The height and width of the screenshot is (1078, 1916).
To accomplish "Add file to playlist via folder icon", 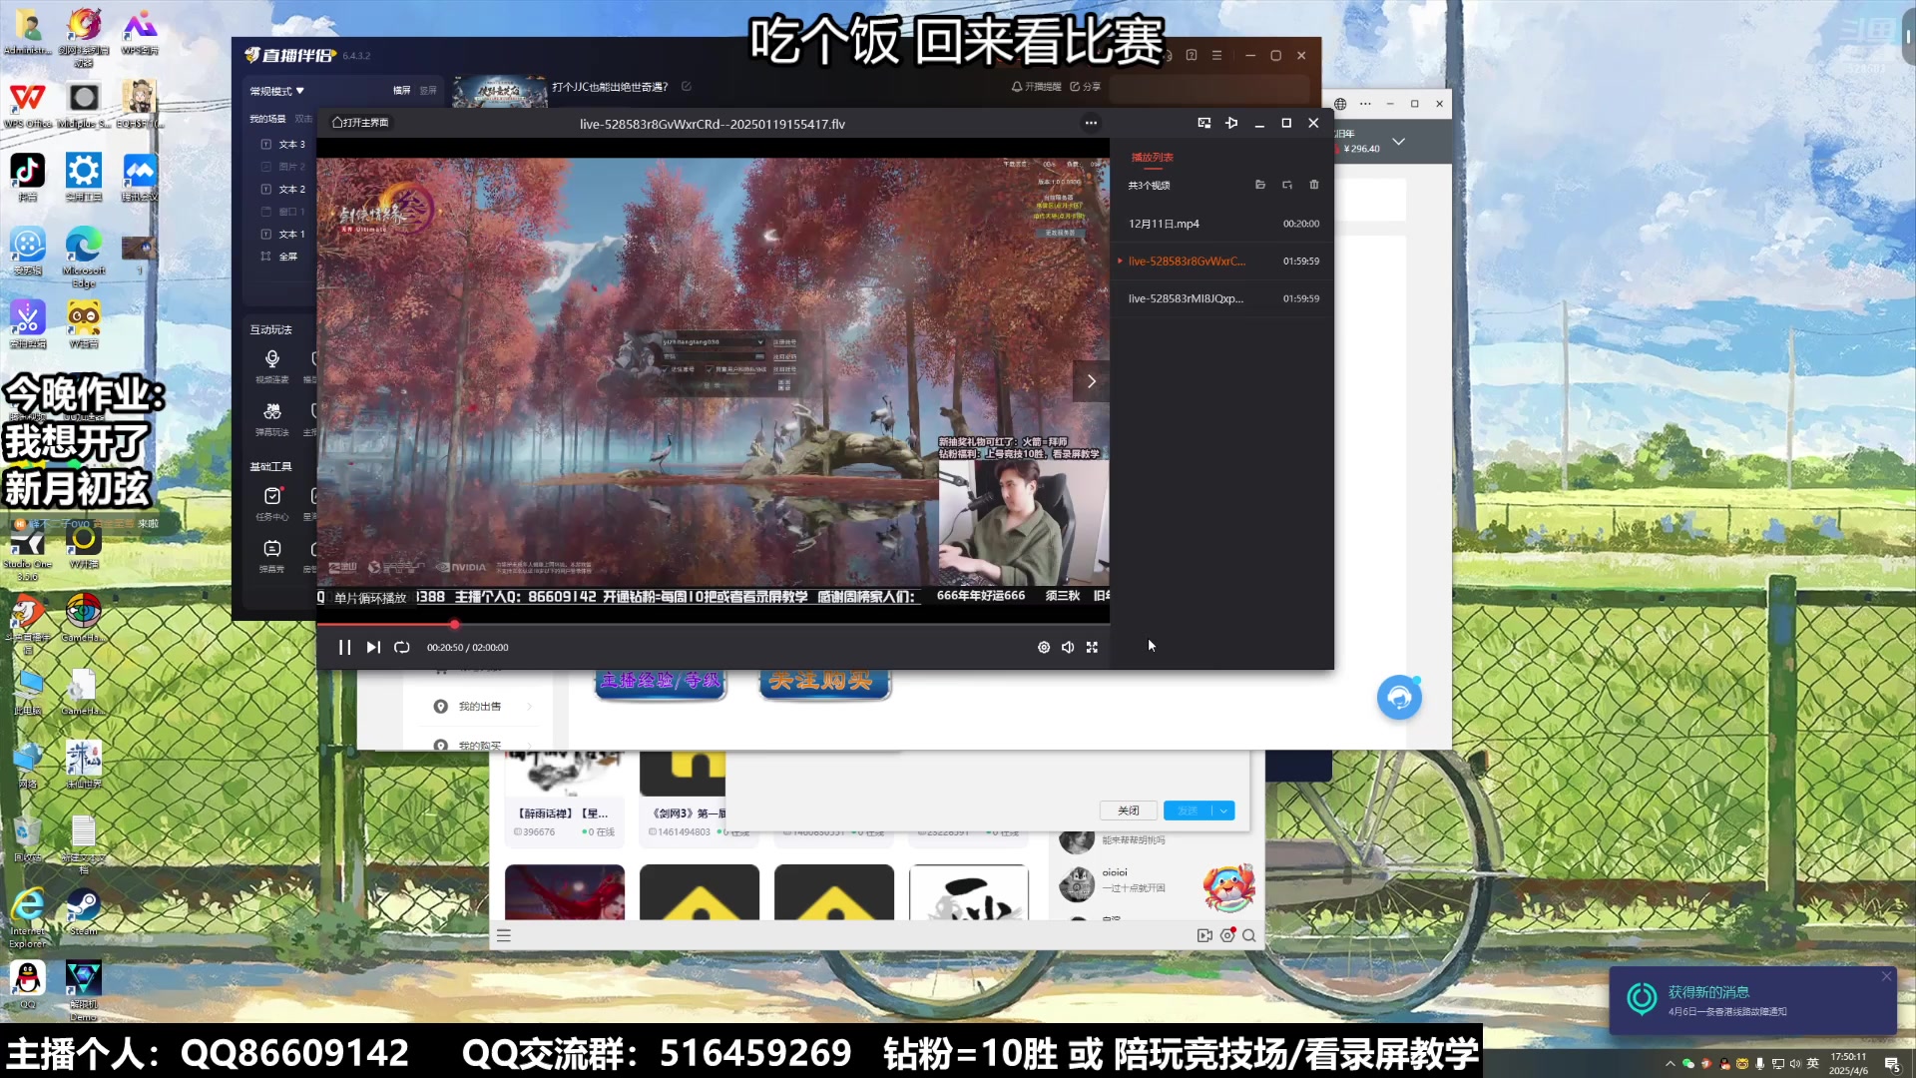I will point(1260,185).
